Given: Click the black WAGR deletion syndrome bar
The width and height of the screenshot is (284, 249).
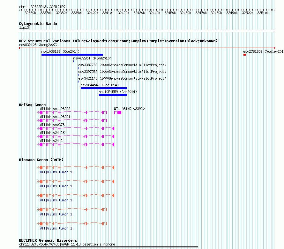Looking at the screenshot, I should tap(108, 247).
